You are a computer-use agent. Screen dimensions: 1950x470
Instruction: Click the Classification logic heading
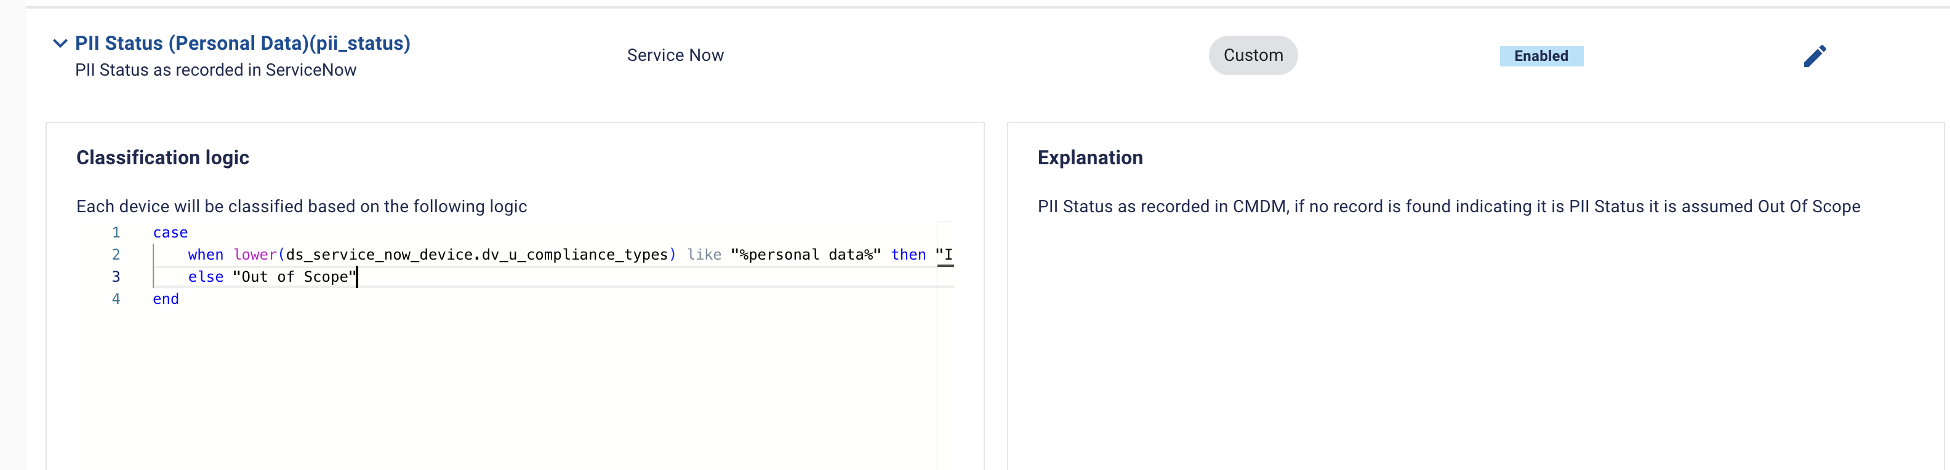click(x=162, y=157)
